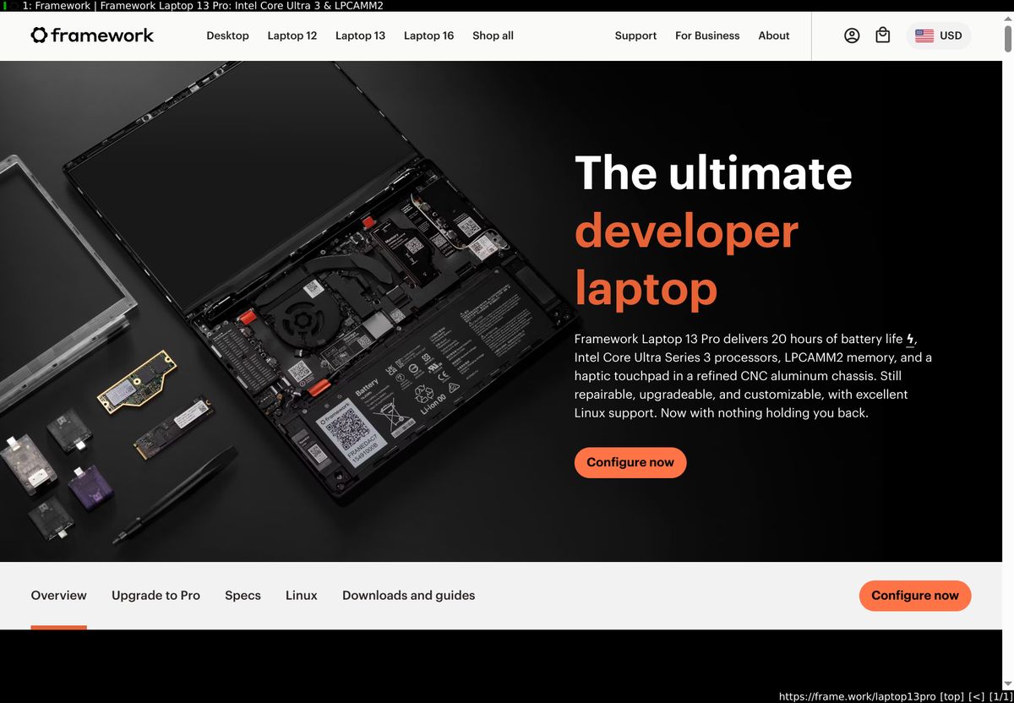This screenshot has width=1014, height=703.
Task: Click Configure now in the sub-navigation bar
Action: point(915,596)
